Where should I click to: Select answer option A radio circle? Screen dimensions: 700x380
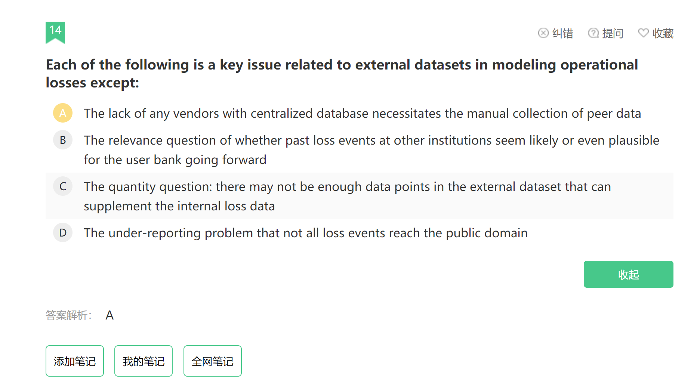coord(63,113)
